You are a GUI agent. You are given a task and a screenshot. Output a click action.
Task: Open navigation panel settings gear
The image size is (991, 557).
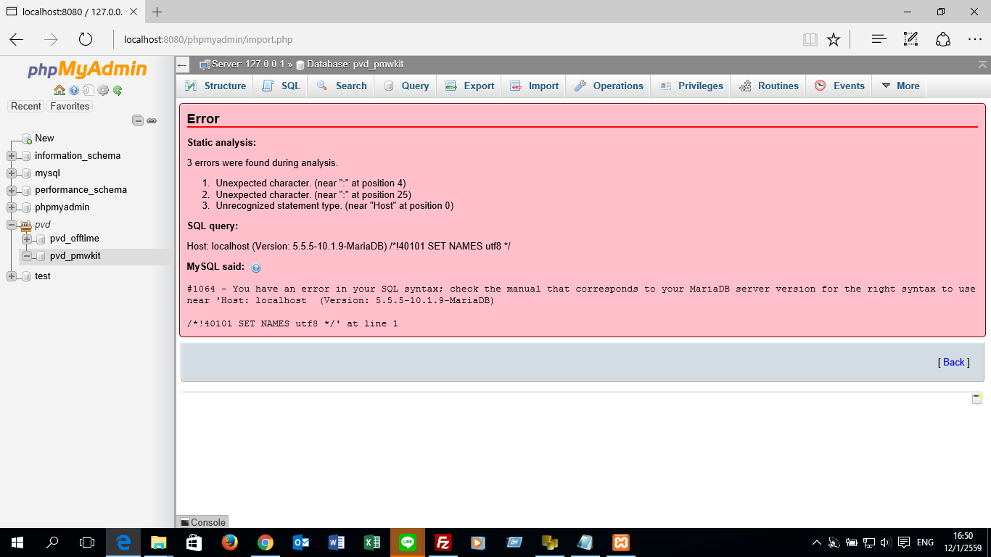point(103,91)
